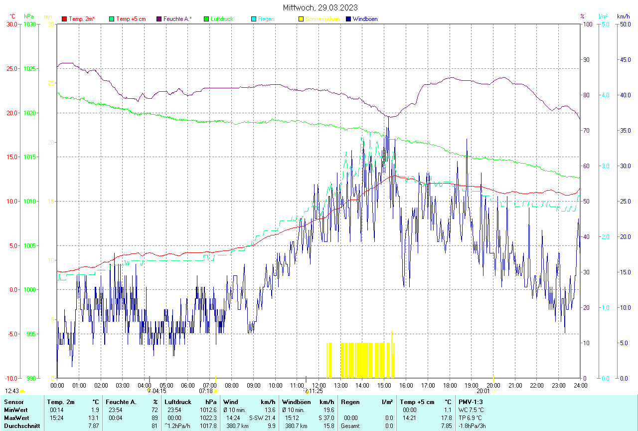The image size is (638, 431).
Task: Select the 'Sonnenschein' legend label
Action: tap(322, 19)
